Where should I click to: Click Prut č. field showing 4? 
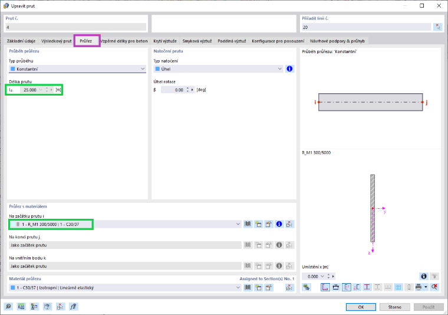tap(75, 27)
